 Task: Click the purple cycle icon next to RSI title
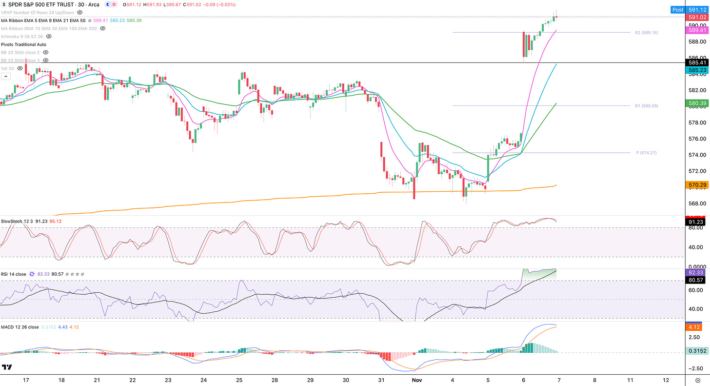click(x=32, y=274)
